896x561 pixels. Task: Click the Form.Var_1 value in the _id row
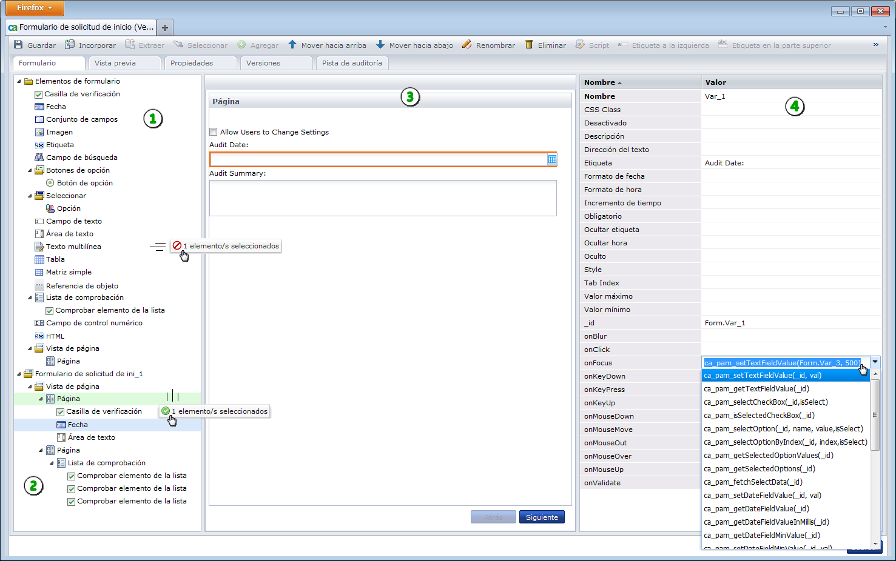pyautogui.click(x=725, y=323)
